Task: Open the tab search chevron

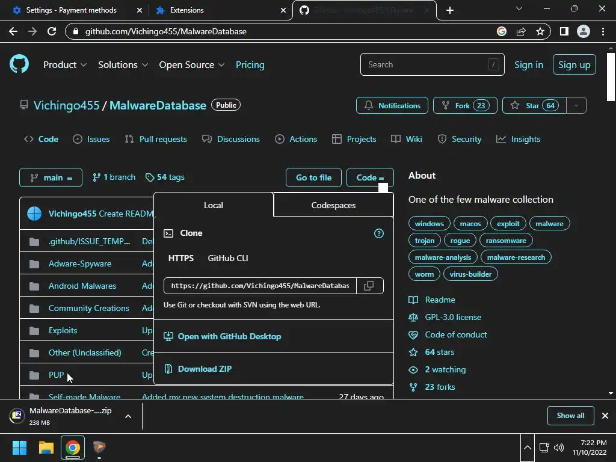Action: click(519, 8)
